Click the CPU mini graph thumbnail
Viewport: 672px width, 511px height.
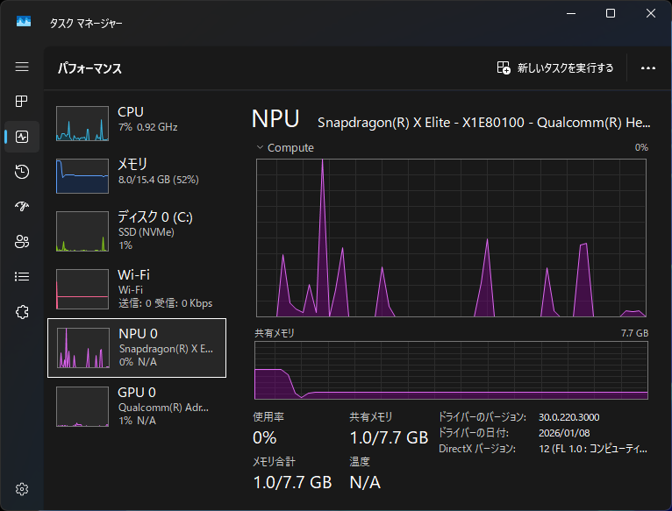(x=82, y=124)
